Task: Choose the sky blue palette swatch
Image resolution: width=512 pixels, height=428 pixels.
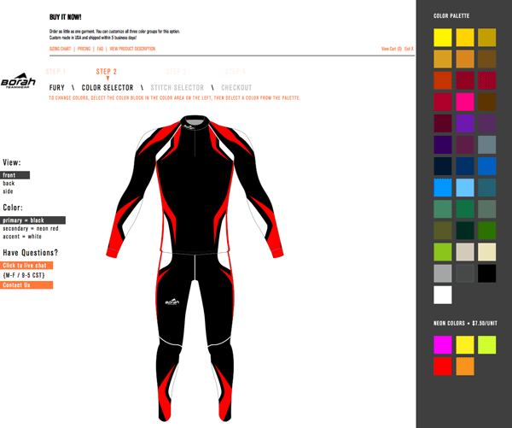Action: point(464,188)
